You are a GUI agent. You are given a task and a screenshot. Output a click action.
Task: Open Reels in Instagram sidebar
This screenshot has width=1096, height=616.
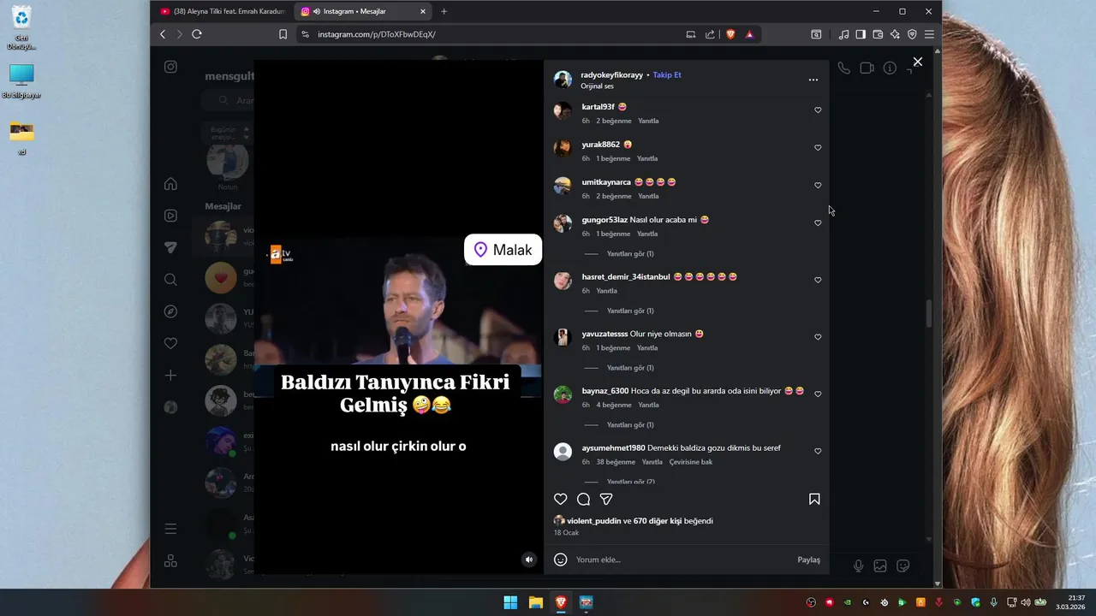(x=170, y=216)
